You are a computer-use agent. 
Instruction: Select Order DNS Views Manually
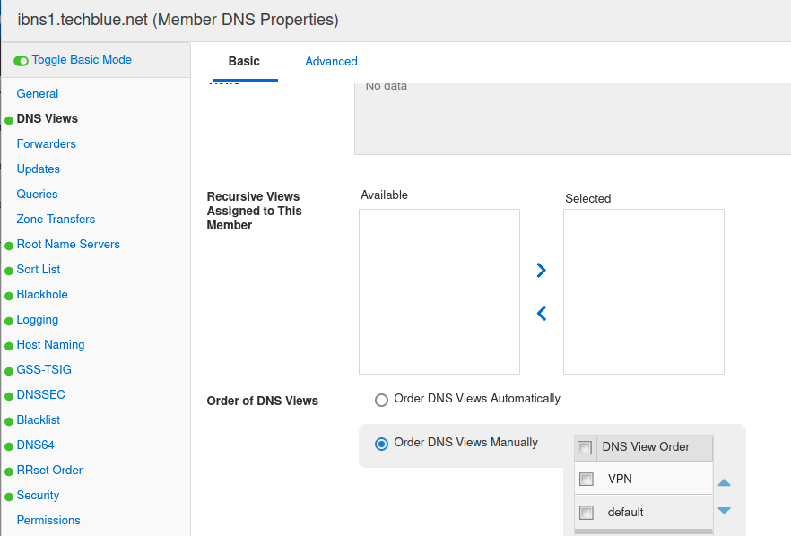coord(381,443)
